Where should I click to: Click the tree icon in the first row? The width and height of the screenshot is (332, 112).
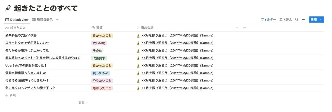point(138,35)
